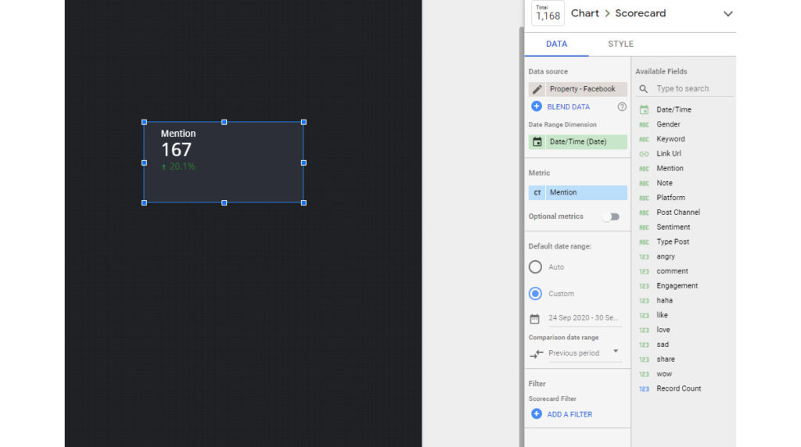The height and width of the screenshot is (447, 801).
Task: Click the 123 type icon beside Engagement
Action: (645, 286)
